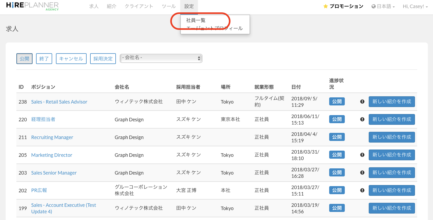Open the Sales - Retail Sales Advisor link
This screenshot has width=433, height=220.
59,102
